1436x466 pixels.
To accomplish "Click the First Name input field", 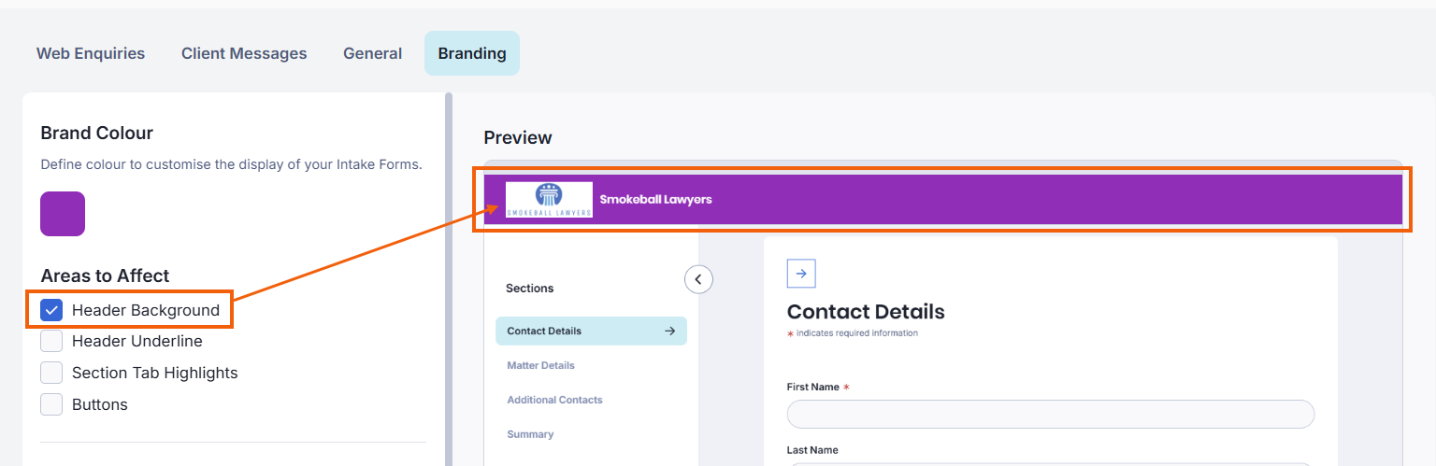I will point(1050,414).
